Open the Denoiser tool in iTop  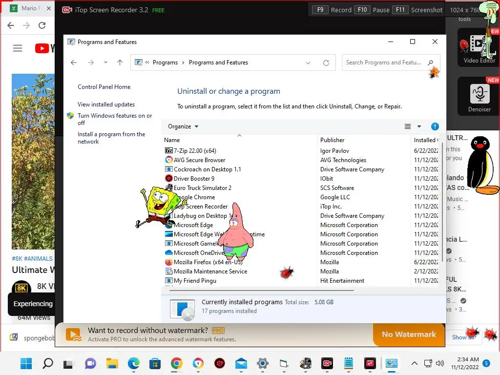[479, 96]
